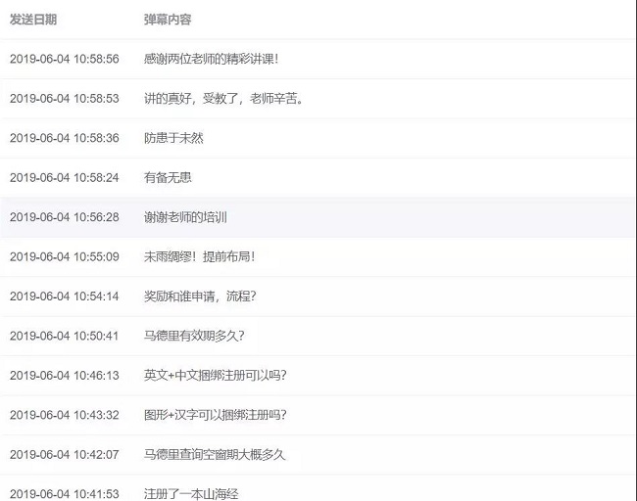Image resolution: width=637 pixels, height=501 pixels.
Task: Click the timestamp 2019-06-04 10:58:36
Action: click(x=65, y=138)
